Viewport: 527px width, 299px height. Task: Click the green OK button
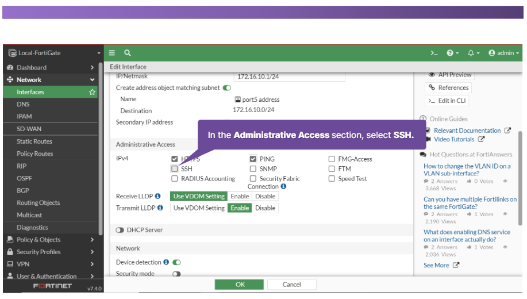click(x=239, y=285)
